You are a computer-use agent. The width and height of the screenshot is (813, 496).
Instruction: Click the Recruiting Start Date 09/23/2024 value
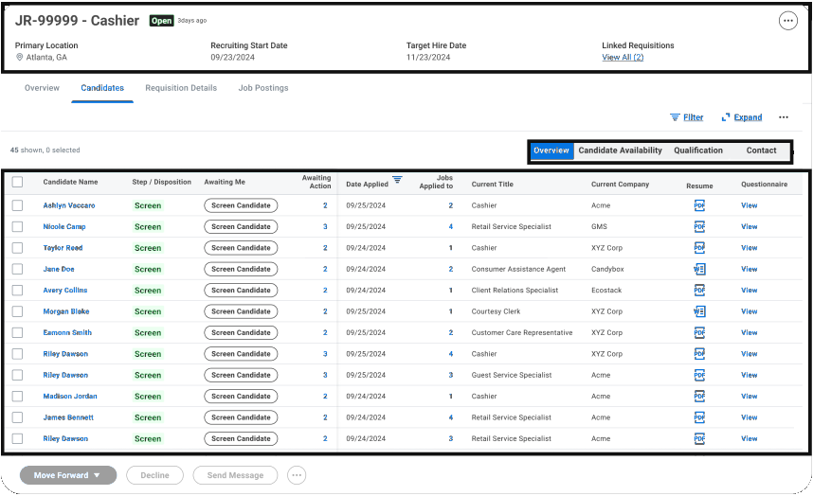(232, 58)
